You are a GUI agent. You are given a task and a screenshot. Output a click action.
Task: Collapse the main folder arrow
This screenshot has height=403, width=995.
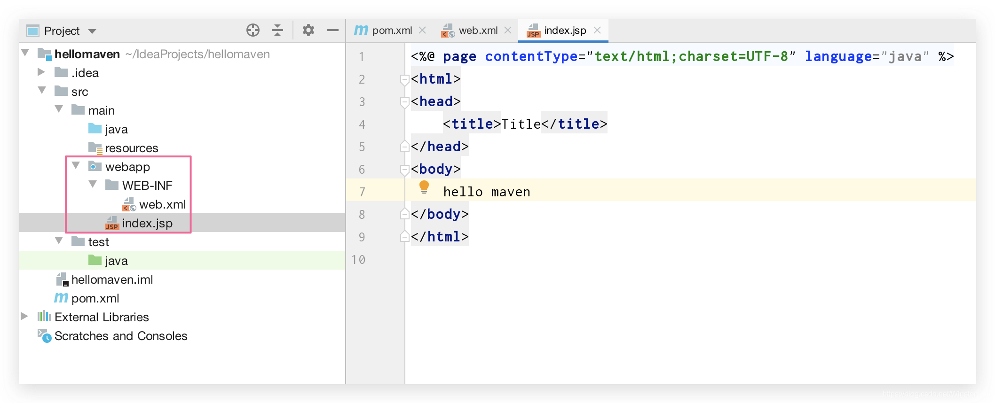pos(59,109)
